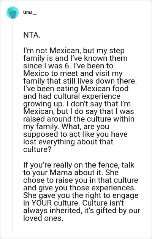The height and width of the screenshot is (239, 152).
Task: Click the line "in YOUR culture. Culture isn't"
Action: [x=73, y=203]
